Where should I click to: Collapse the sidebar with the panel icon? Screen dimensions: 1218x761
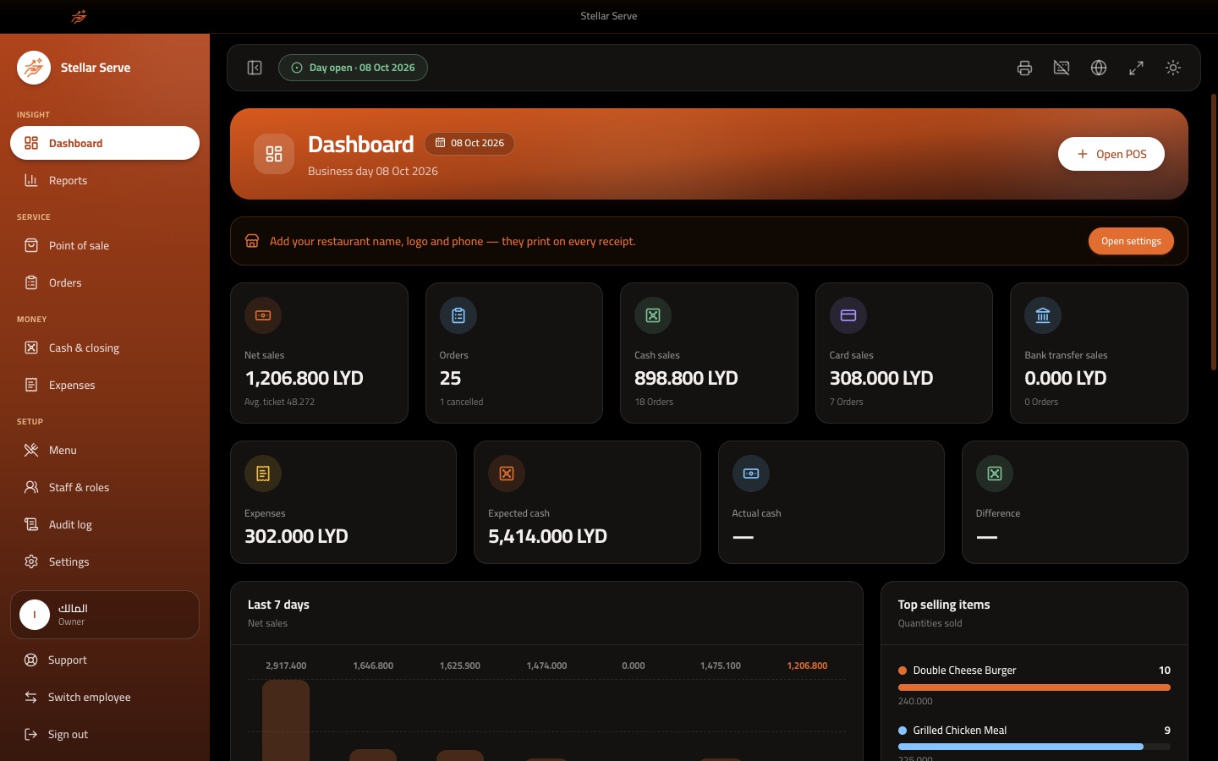click(x=255, y=68)
